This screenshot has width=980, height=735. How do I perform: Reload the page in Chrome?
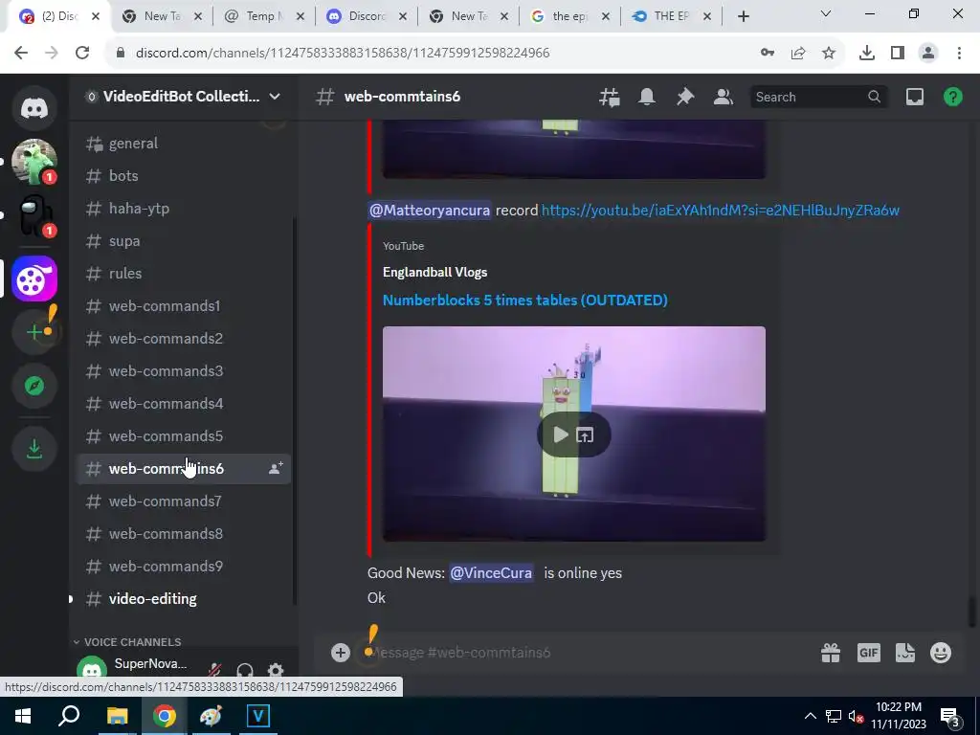(82, 53)
